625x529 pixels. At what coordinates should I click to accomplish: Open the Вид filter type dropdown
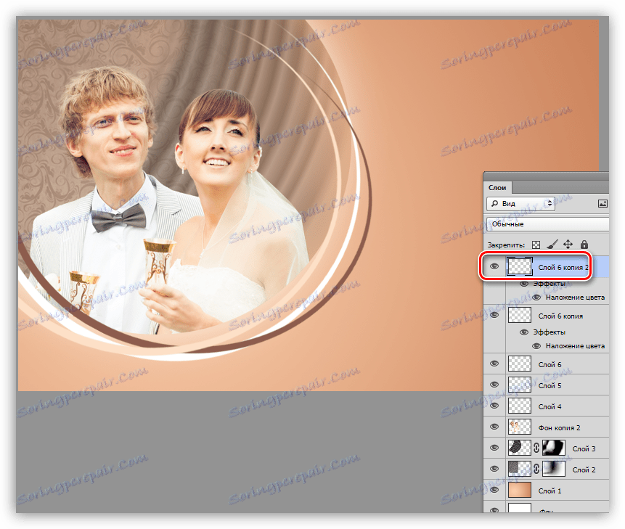pyautogui.click(x=520, y=204)
